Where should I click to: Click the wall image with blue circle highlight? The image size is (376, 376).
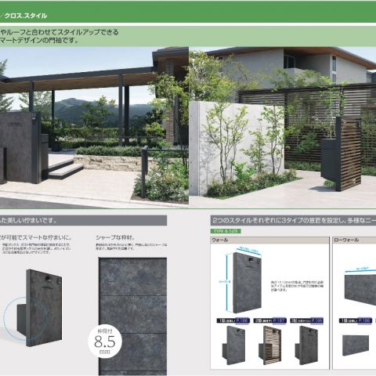coord(34,308)
